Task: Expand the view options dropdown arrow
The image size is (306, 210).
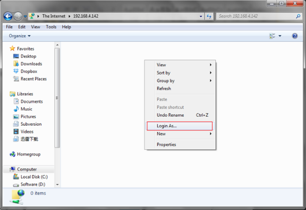Action: 280,36
